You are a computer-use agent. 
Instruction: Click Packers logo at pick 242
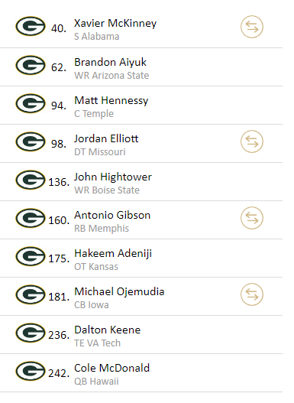click(x=31, y=371)
